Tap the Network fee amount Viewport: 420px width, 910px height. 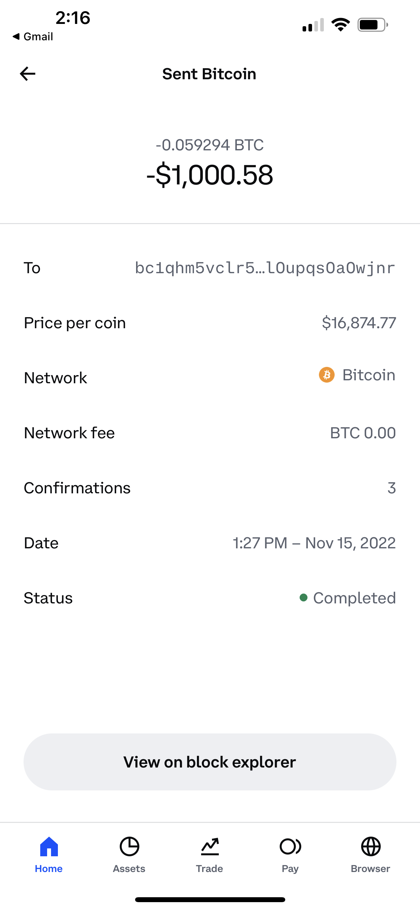click(362, 433)
